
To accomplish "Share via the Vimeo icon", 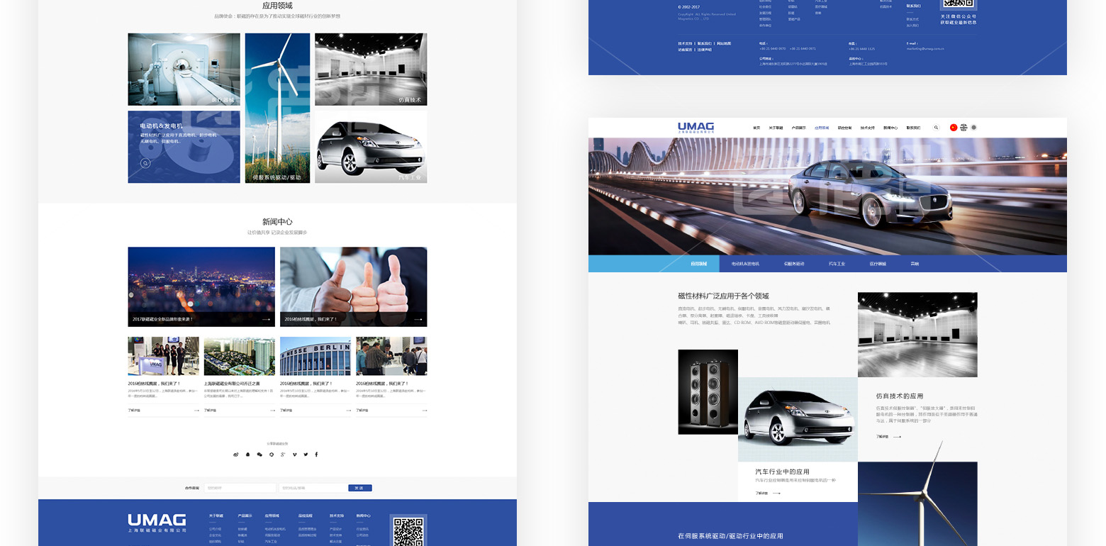I will click(294, 455).
